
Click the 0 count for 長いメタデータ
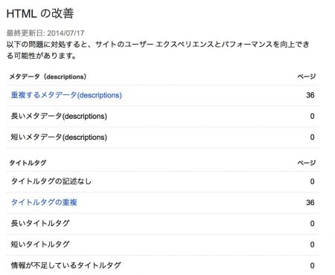[312, 116]
